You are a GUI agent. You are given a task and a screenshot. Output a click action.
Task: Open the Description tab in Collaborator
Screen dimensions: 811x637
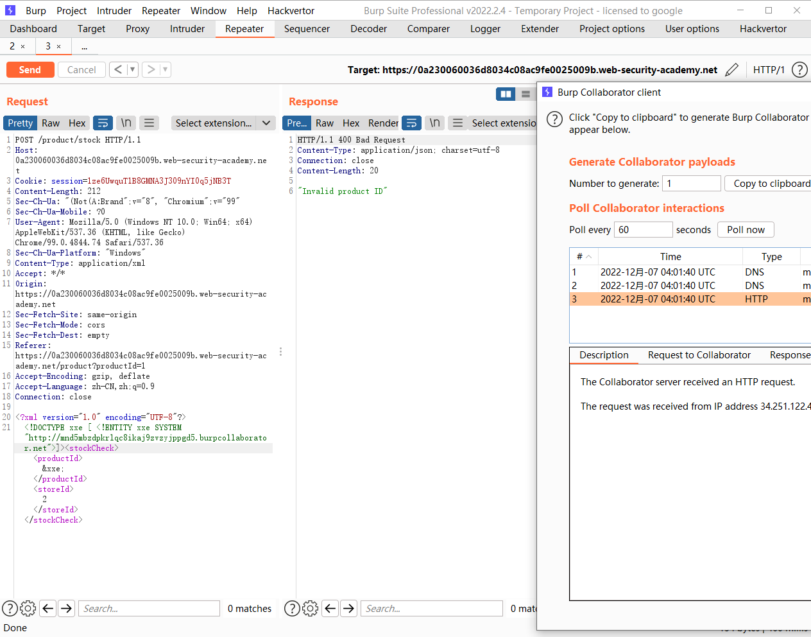click(604, 355)
